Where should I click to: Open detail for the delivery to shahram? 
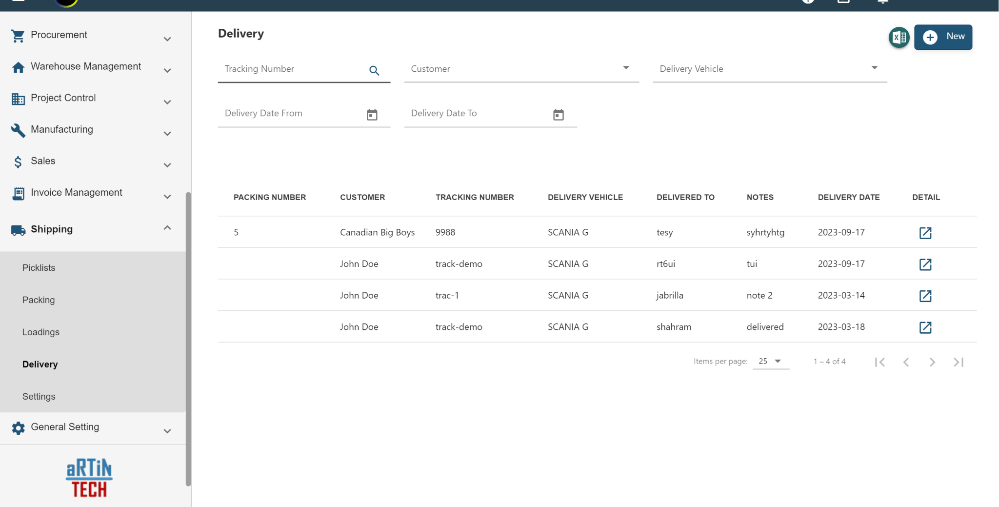click(926, 327)
